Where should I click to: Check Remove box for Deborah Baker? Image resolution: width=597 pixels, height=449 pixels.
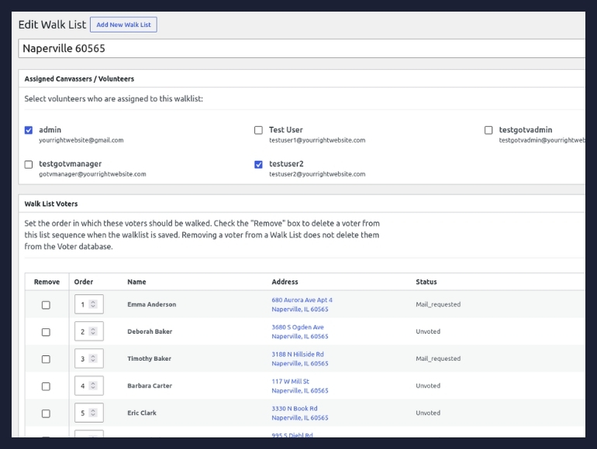(46, 332)
